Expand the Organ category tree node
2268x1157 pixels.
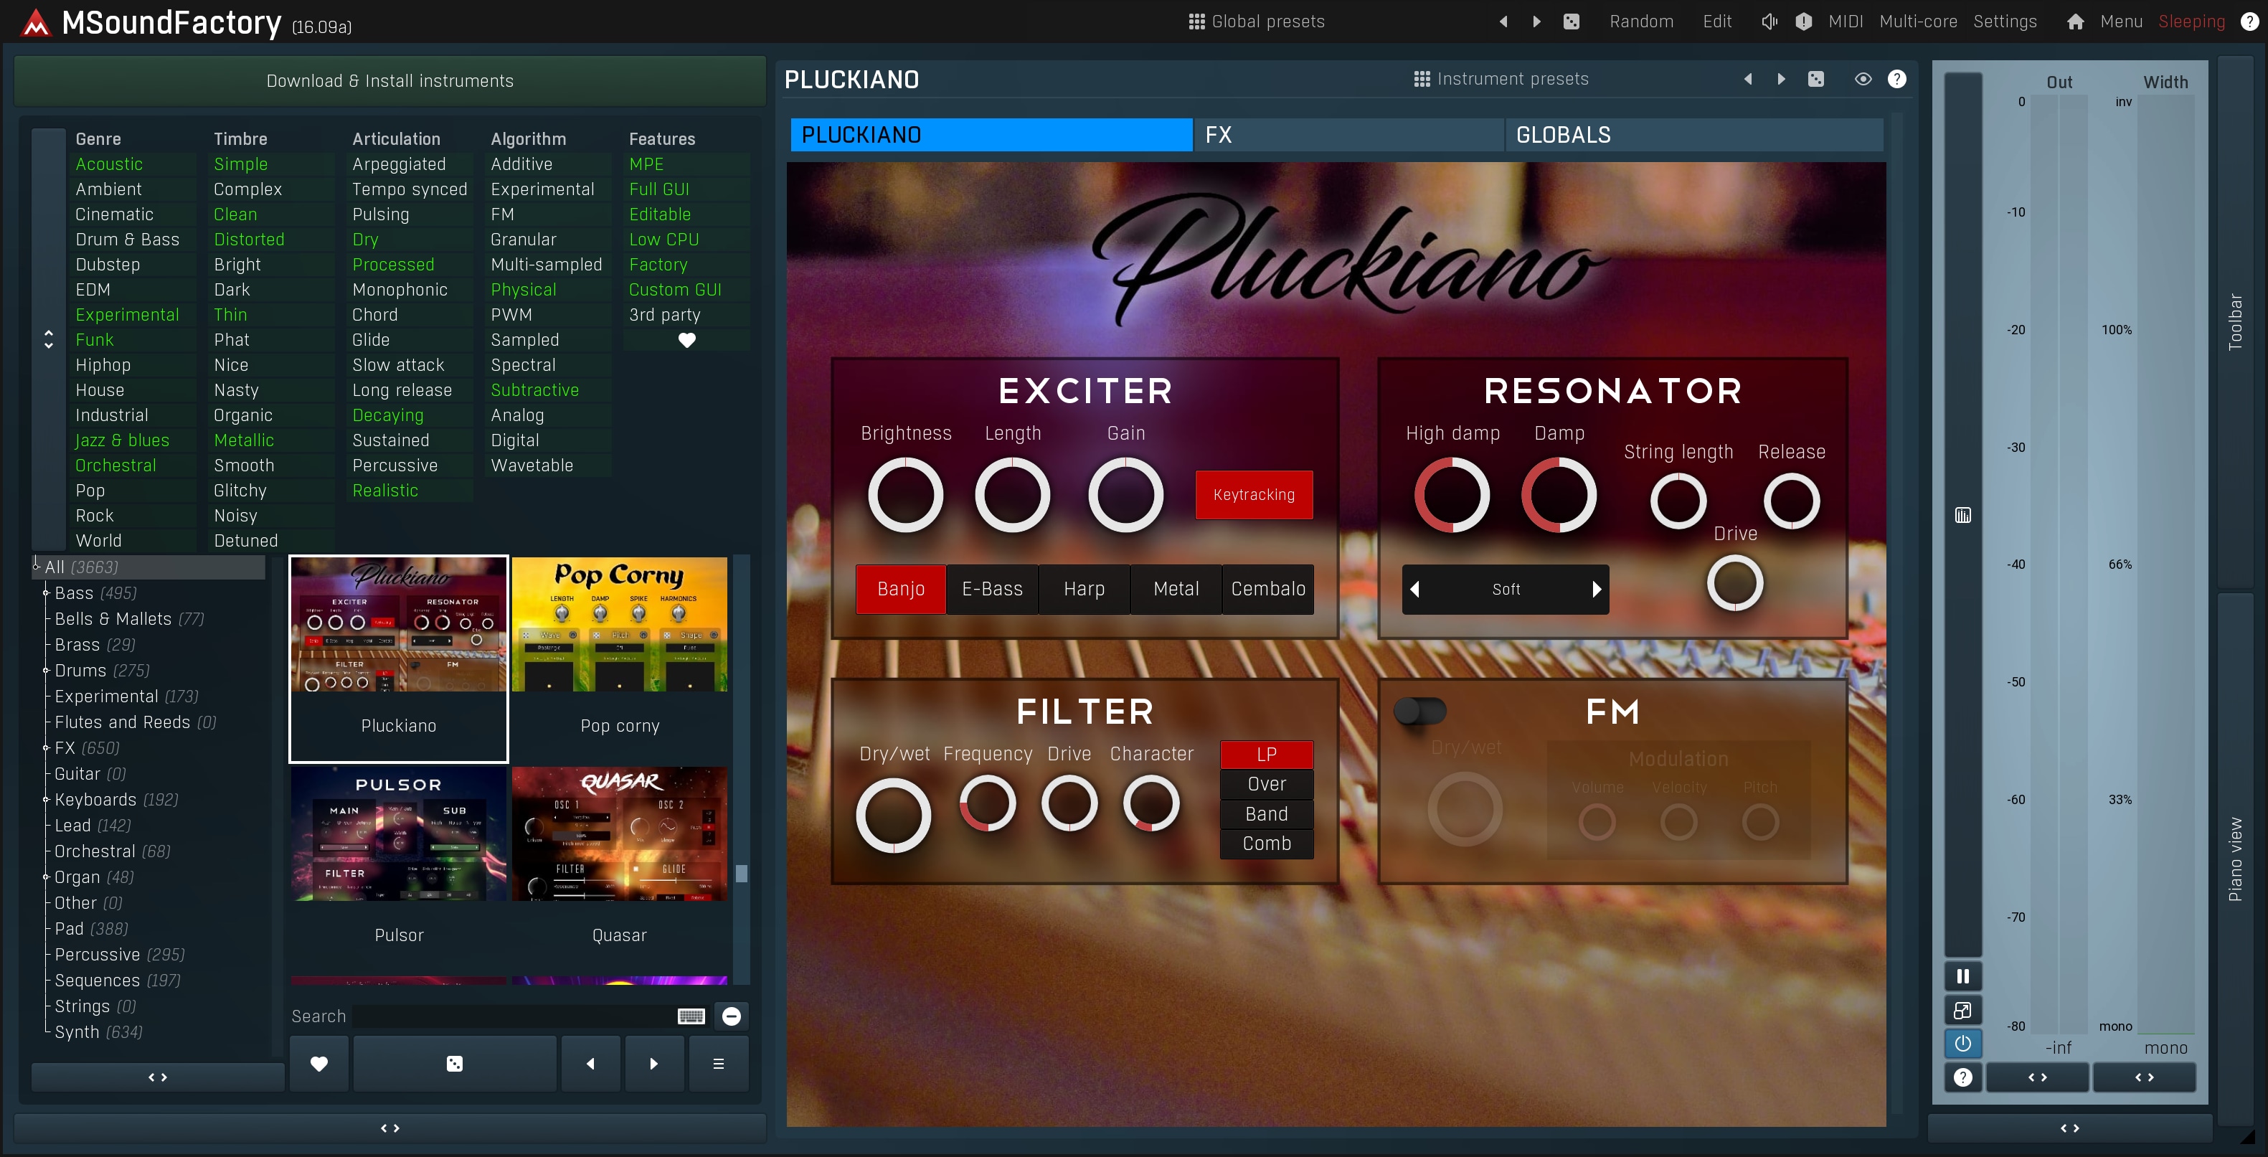(46, 878)
